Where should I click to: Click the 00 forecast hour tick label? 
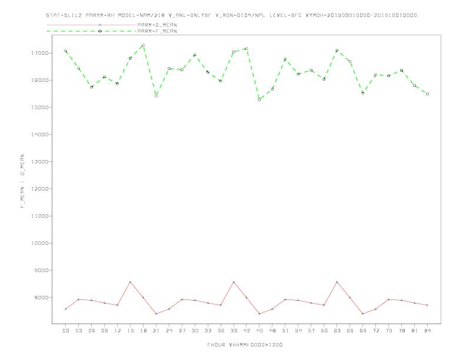pos(66,331)
